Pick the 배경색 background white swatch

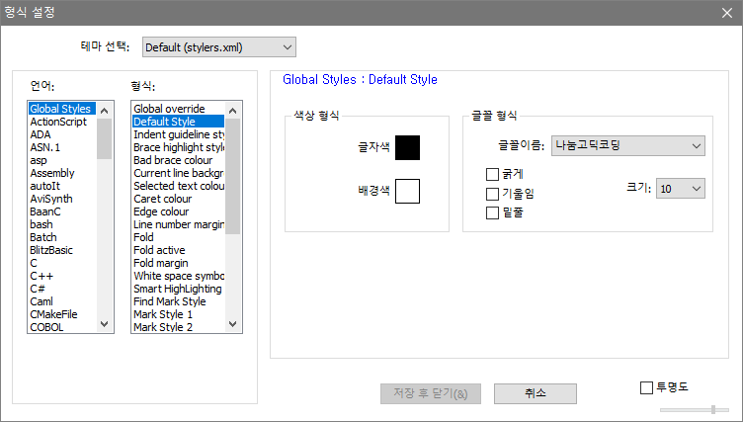tap(407, 191)
